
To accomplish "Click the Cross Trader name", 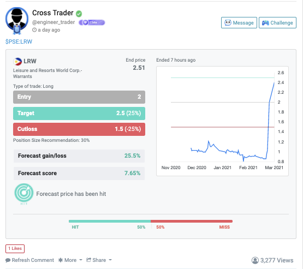I will tap(53, 13).
